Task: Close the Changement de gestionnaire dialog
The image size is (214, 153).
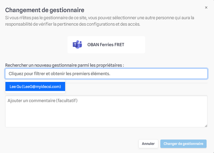Action: coord(206,7)
